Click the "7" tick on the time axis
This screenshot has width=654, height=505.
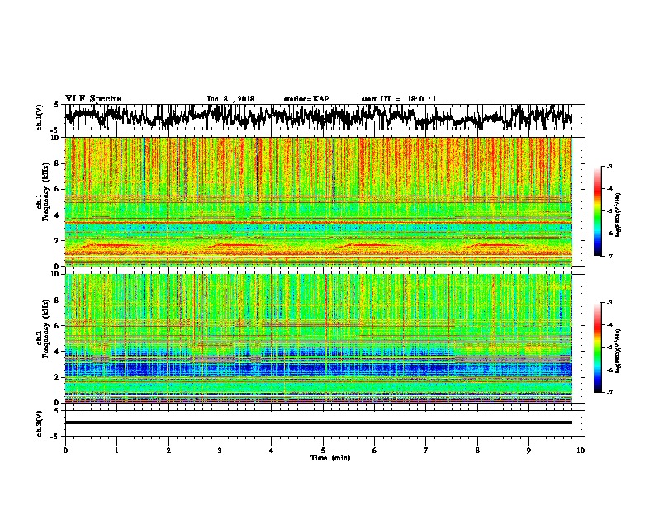point(426,451)
